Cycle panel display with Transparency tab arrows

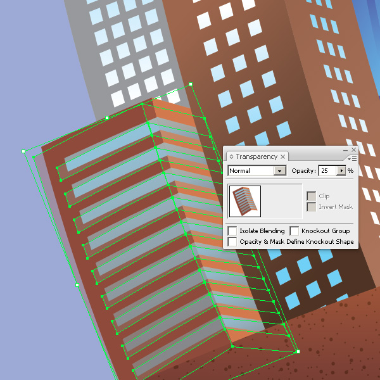point(231,157)
